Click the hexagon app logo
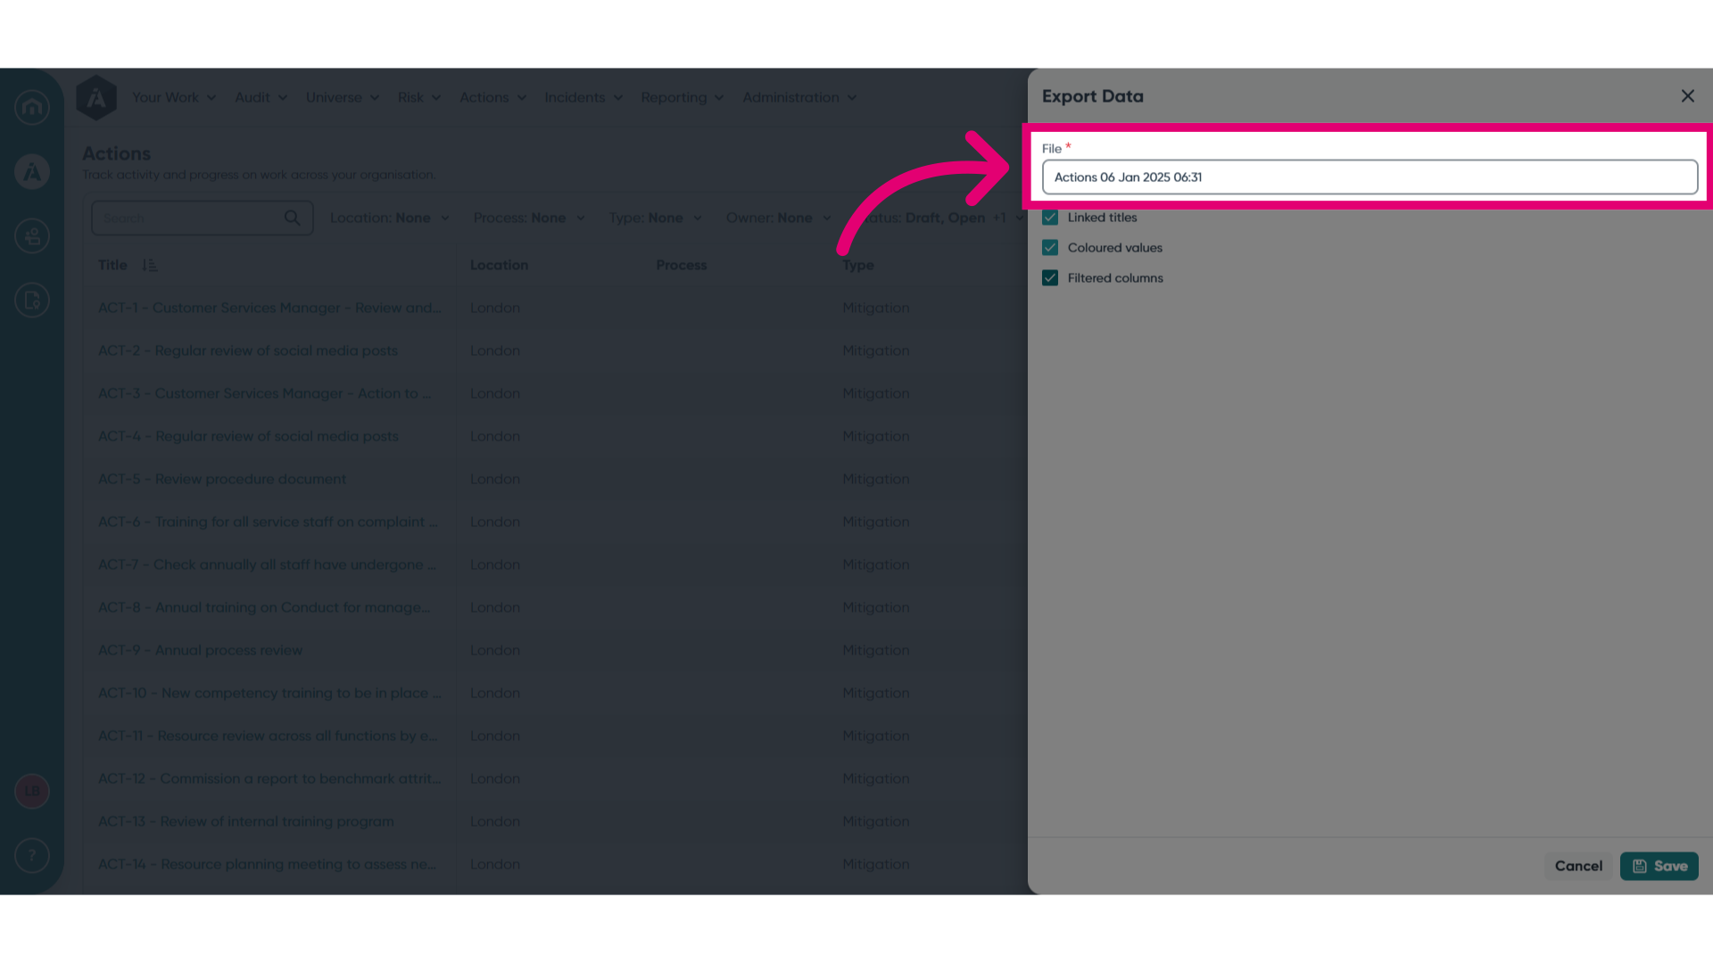Viewport: 1713px width, 963px height. [96, 97]
